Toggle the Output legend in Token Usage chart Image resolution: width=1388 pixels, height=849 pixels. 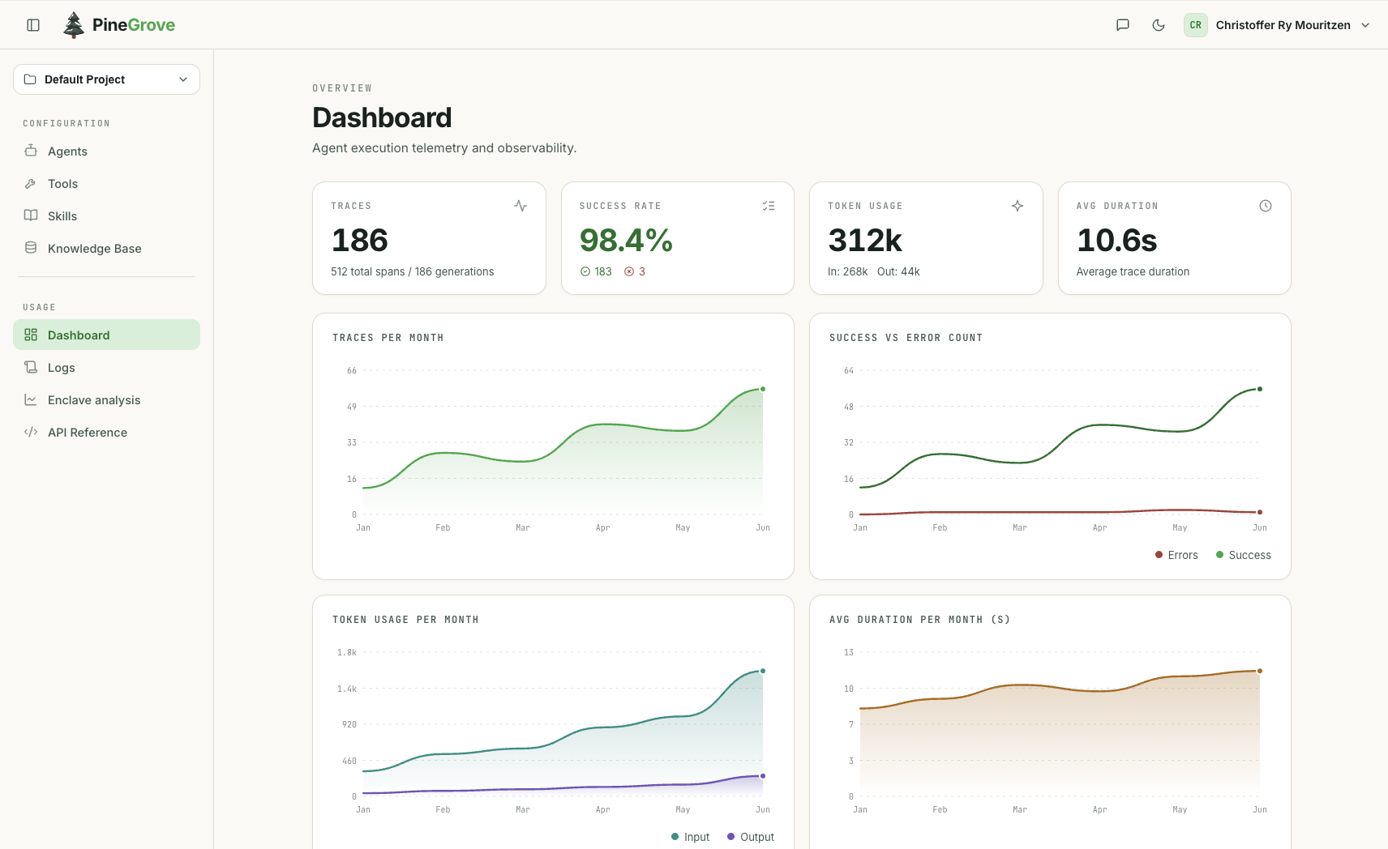coord(751,837)
